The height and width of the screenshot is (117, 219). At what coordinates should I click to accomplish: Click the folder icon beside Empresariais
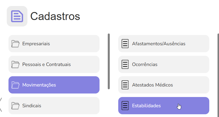pos(15,44)
